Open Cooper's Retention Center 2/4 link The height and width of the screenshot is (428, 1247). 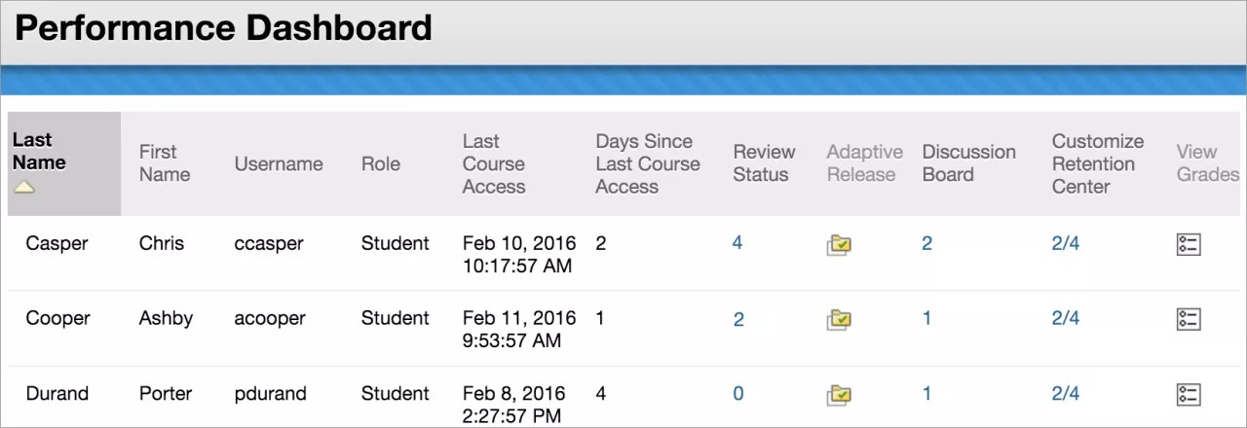[1066, 318]
